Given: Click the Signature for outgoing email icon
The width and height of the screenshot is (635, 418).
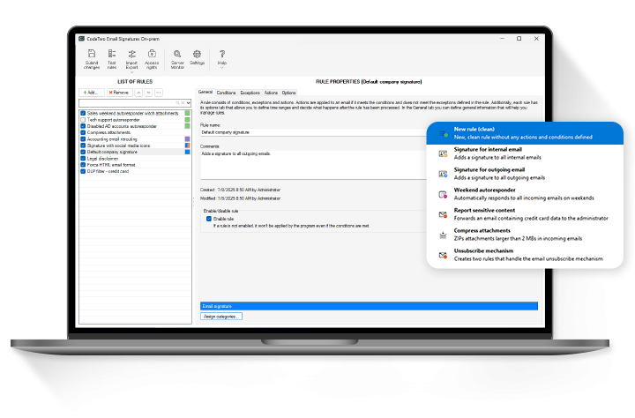Looking at the screenshot, I should [443, 174].
